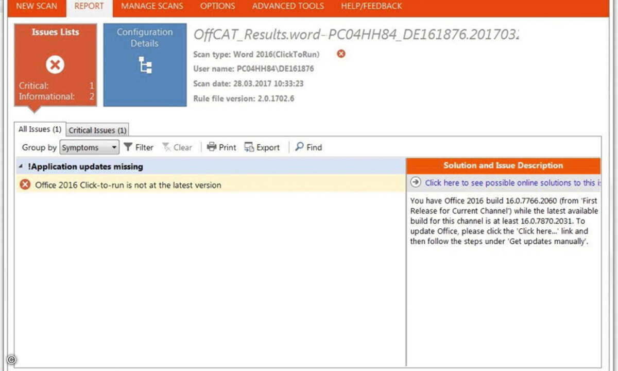Screen dimensions: 618x371
Task: Click the arrow icon beside solutions link
Action: click(416, 182)
